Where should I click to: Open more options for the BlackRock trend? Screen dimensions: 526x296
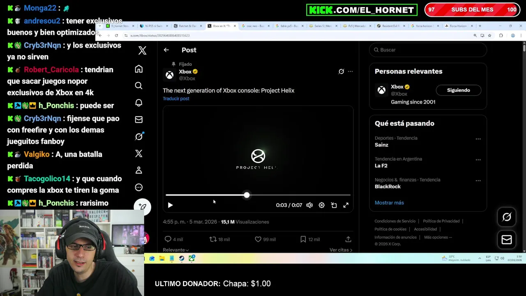tap(478, 180)
